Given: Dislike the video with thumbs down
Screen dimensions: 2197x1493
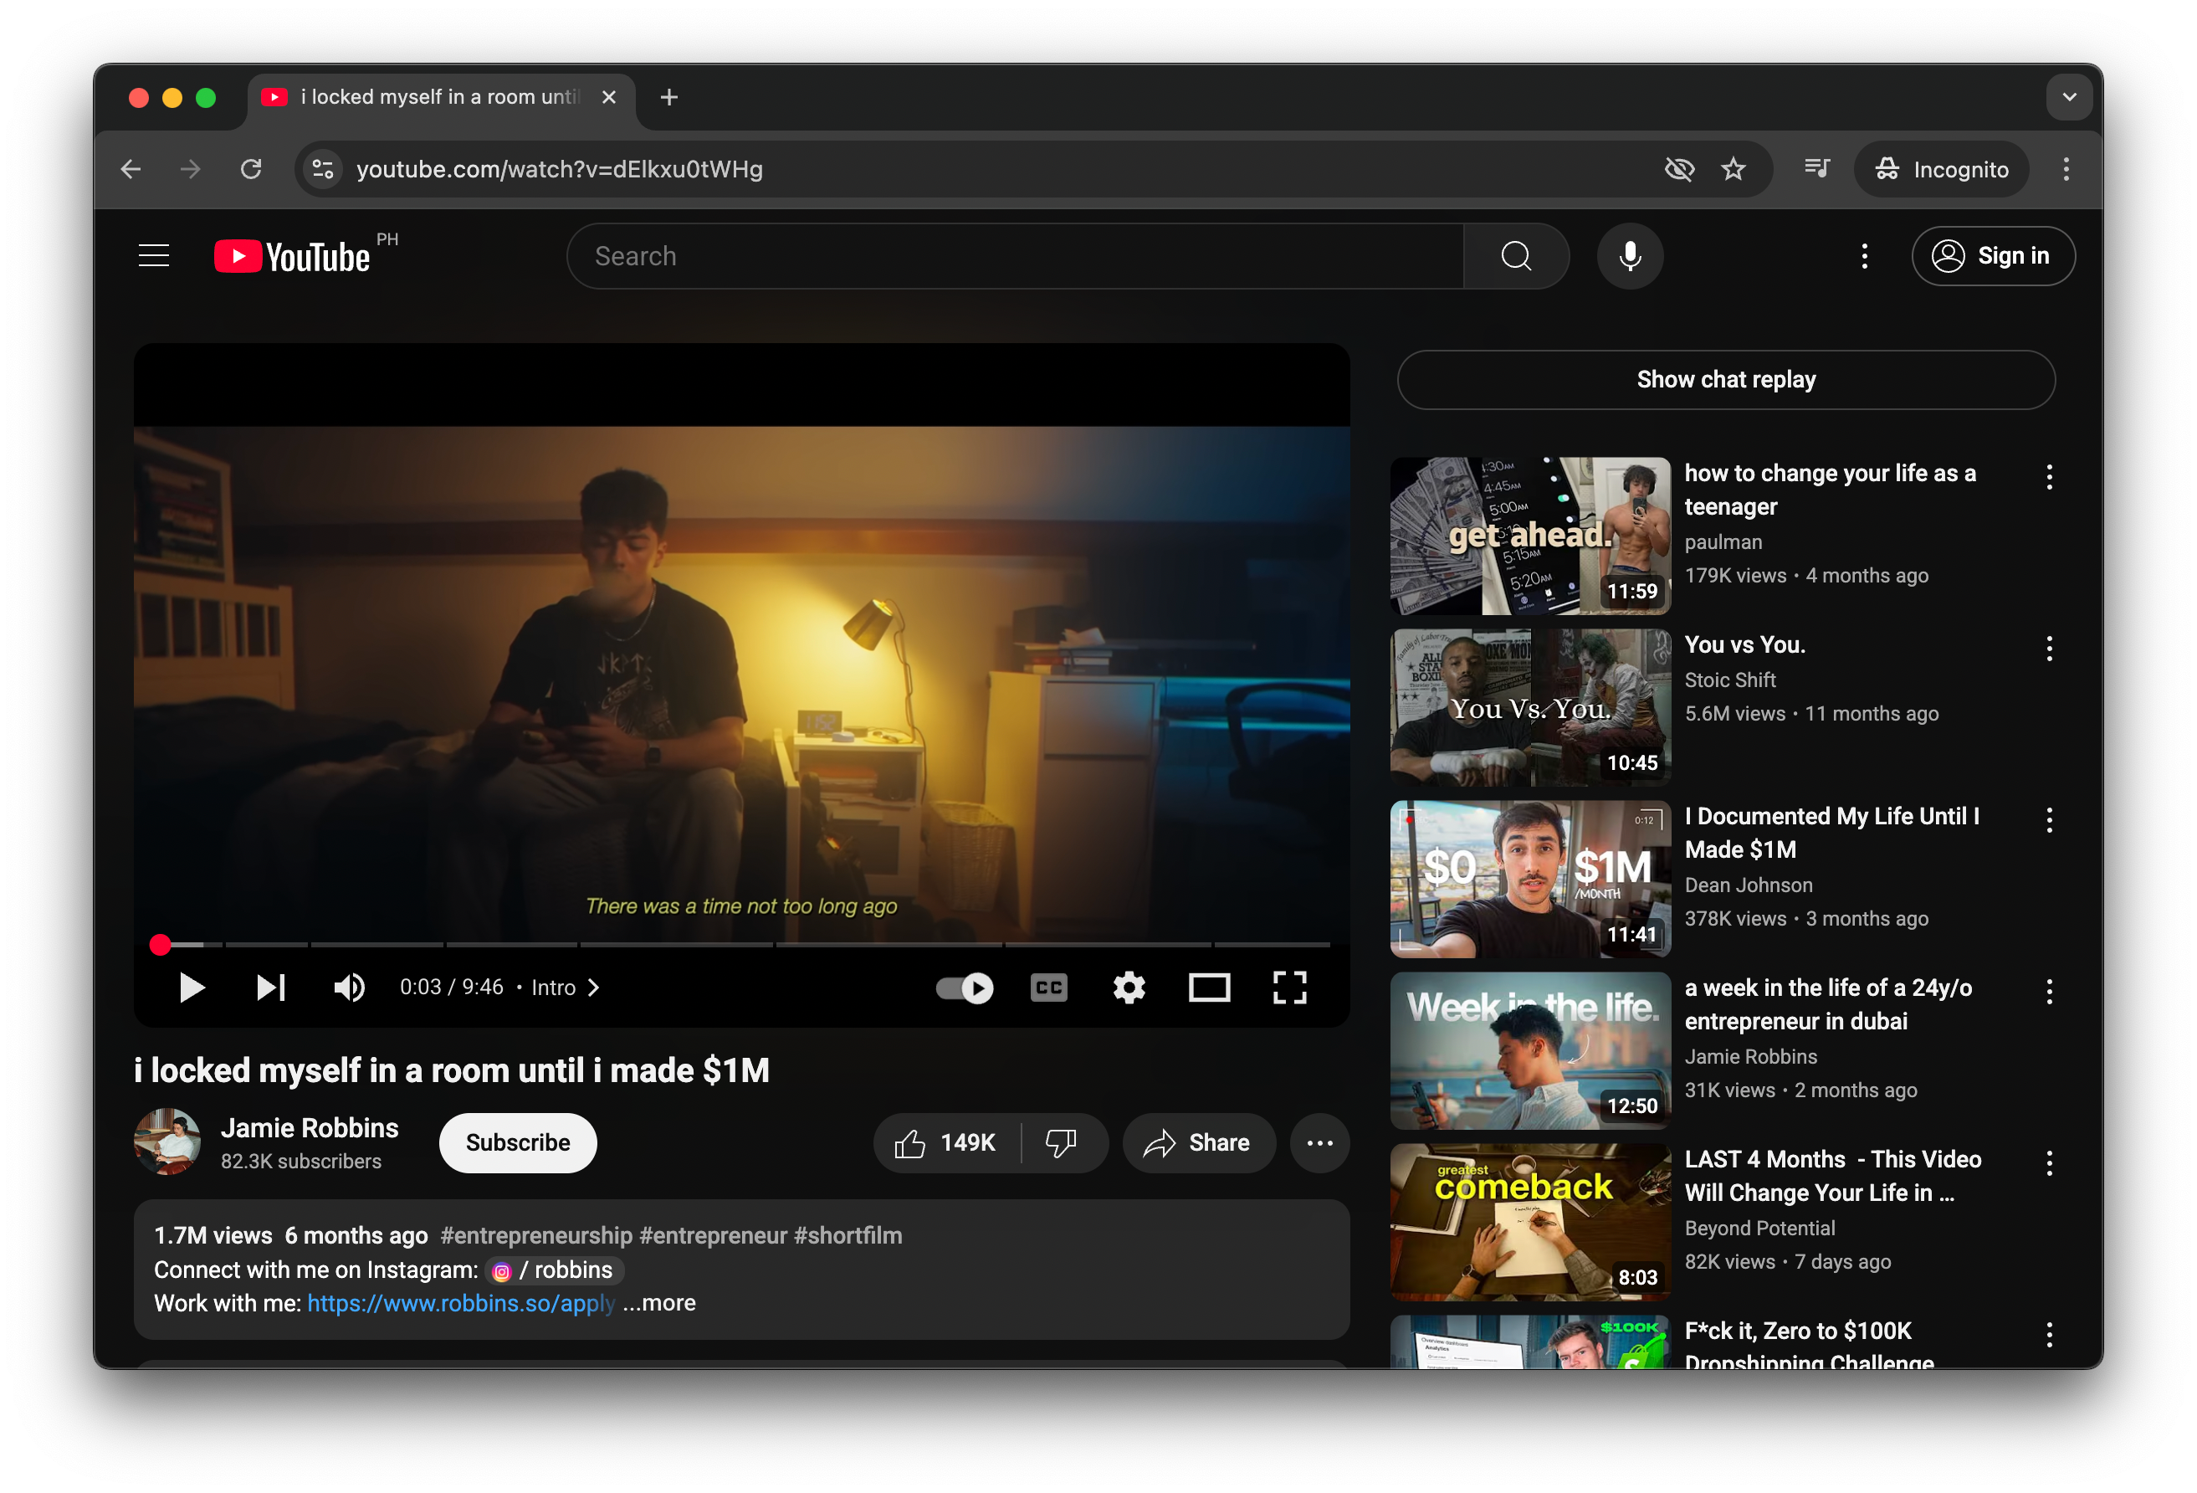Looking at the screenshot, I should [1062, 1142].
